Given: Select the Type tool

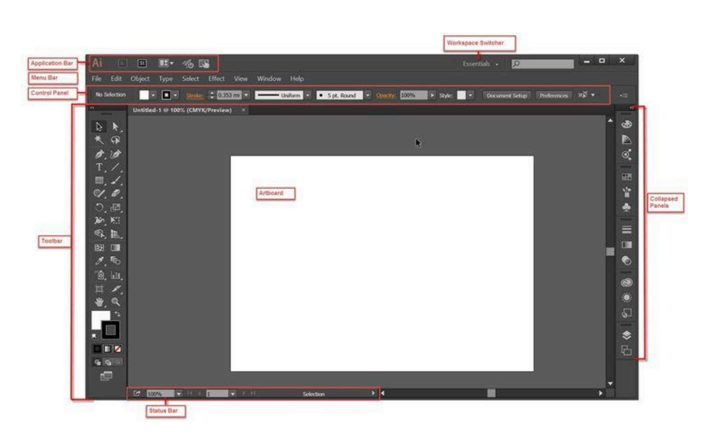Looking at the screenshot, I should pyautogui.click(x=99, y=167).
